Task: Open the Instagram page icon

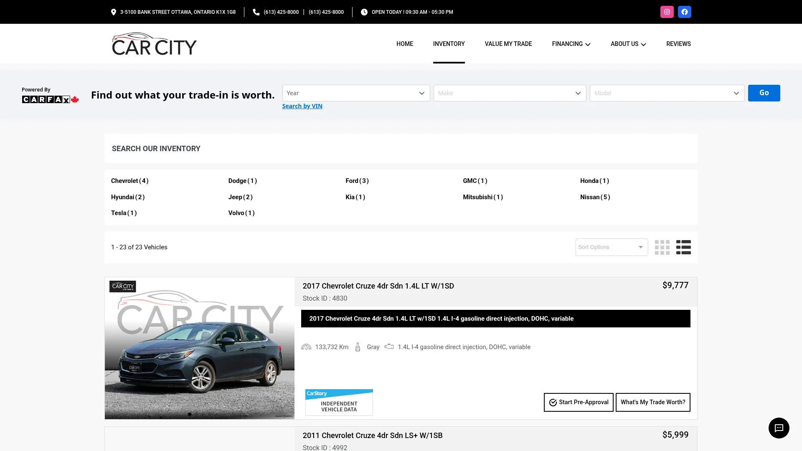Action: 667,12
